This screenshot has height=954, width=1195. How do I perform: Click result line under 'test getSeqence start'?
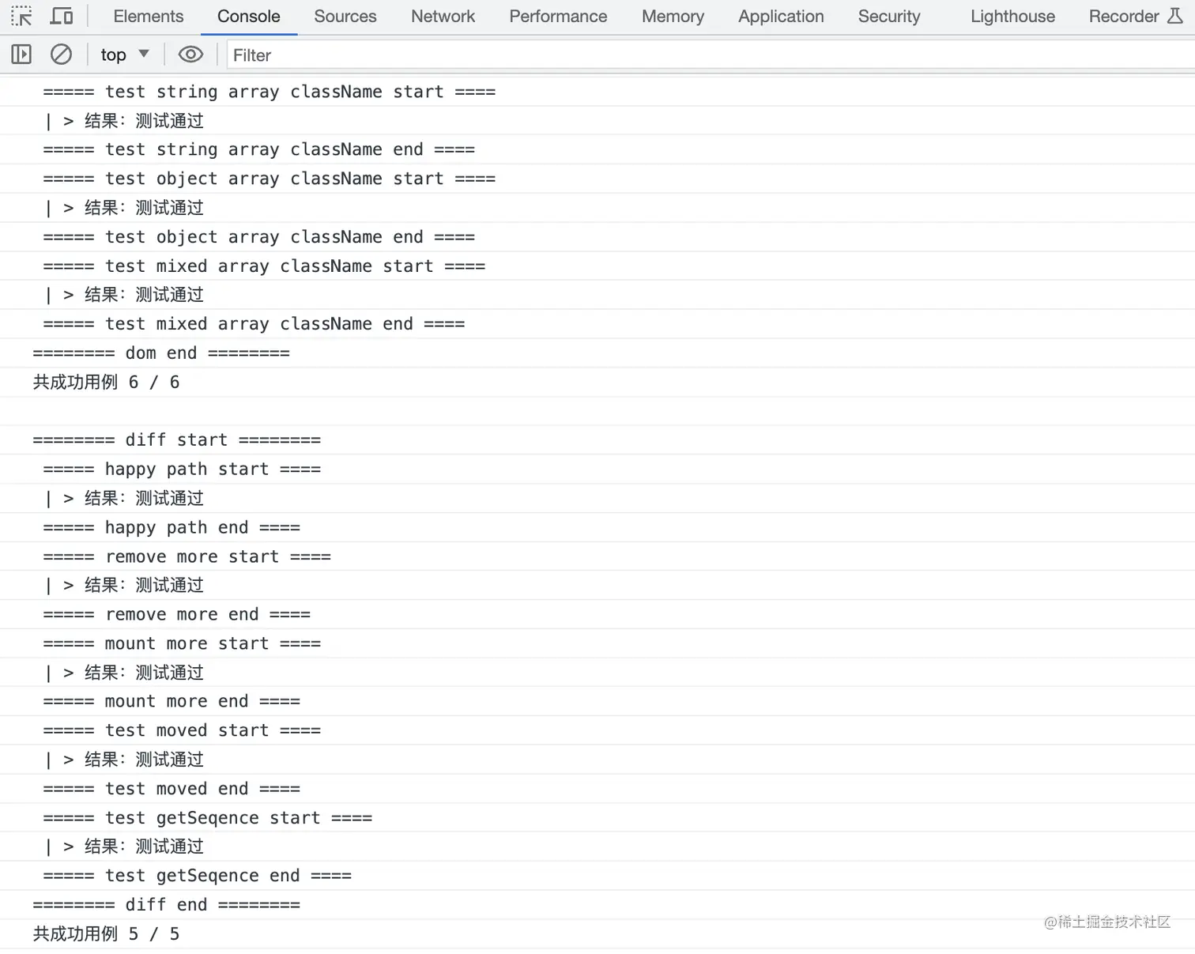tap(597, 847)
